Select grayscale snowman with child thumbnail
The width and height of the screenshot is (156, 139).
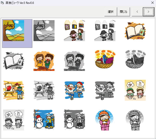(x=75, y=120)
